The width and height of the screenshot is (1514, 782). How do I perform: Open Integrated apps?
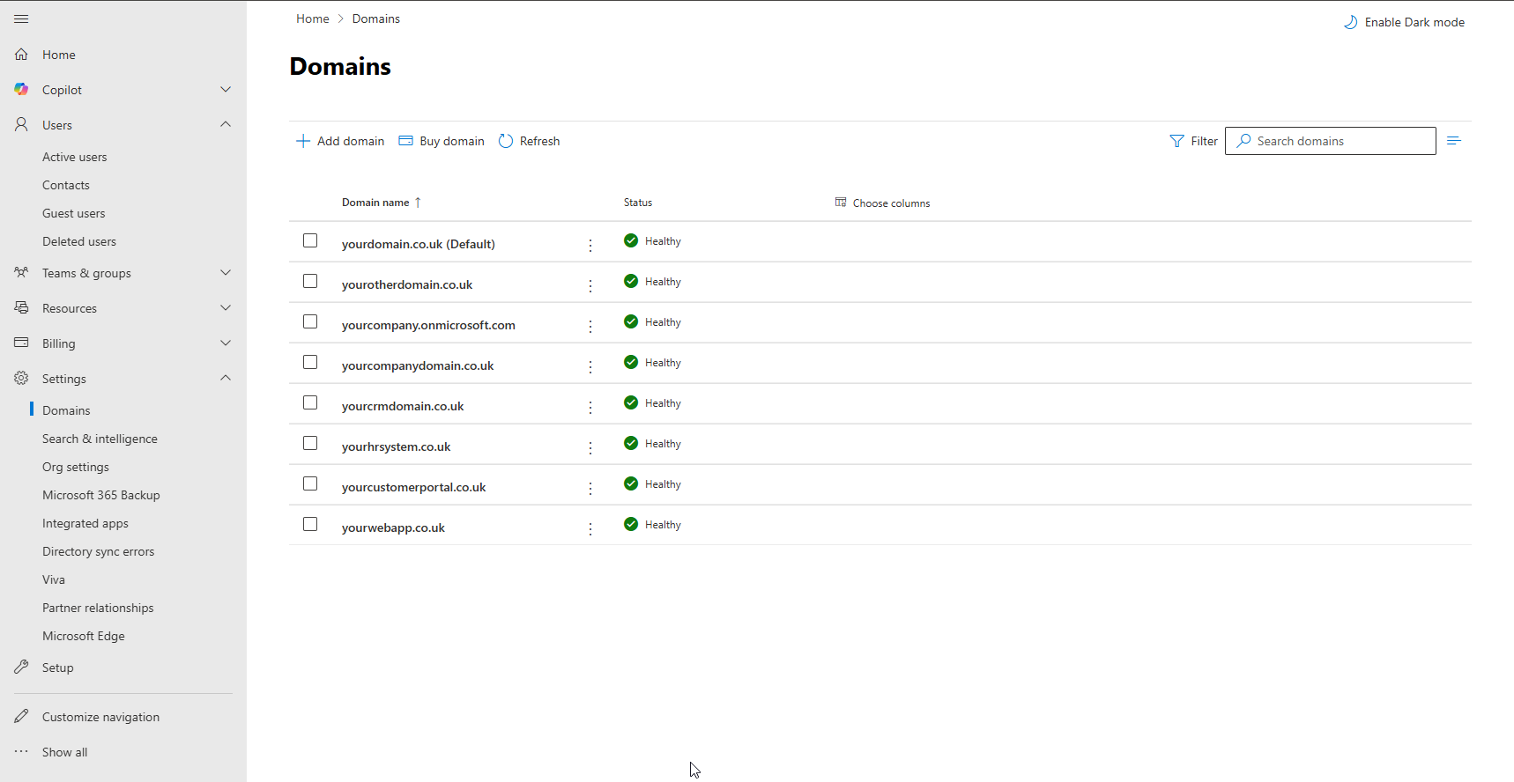tap(85, 523)
